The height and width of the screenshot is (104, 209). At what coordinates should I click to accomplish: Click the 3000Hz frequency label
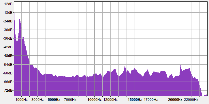(x=37, y=100)
